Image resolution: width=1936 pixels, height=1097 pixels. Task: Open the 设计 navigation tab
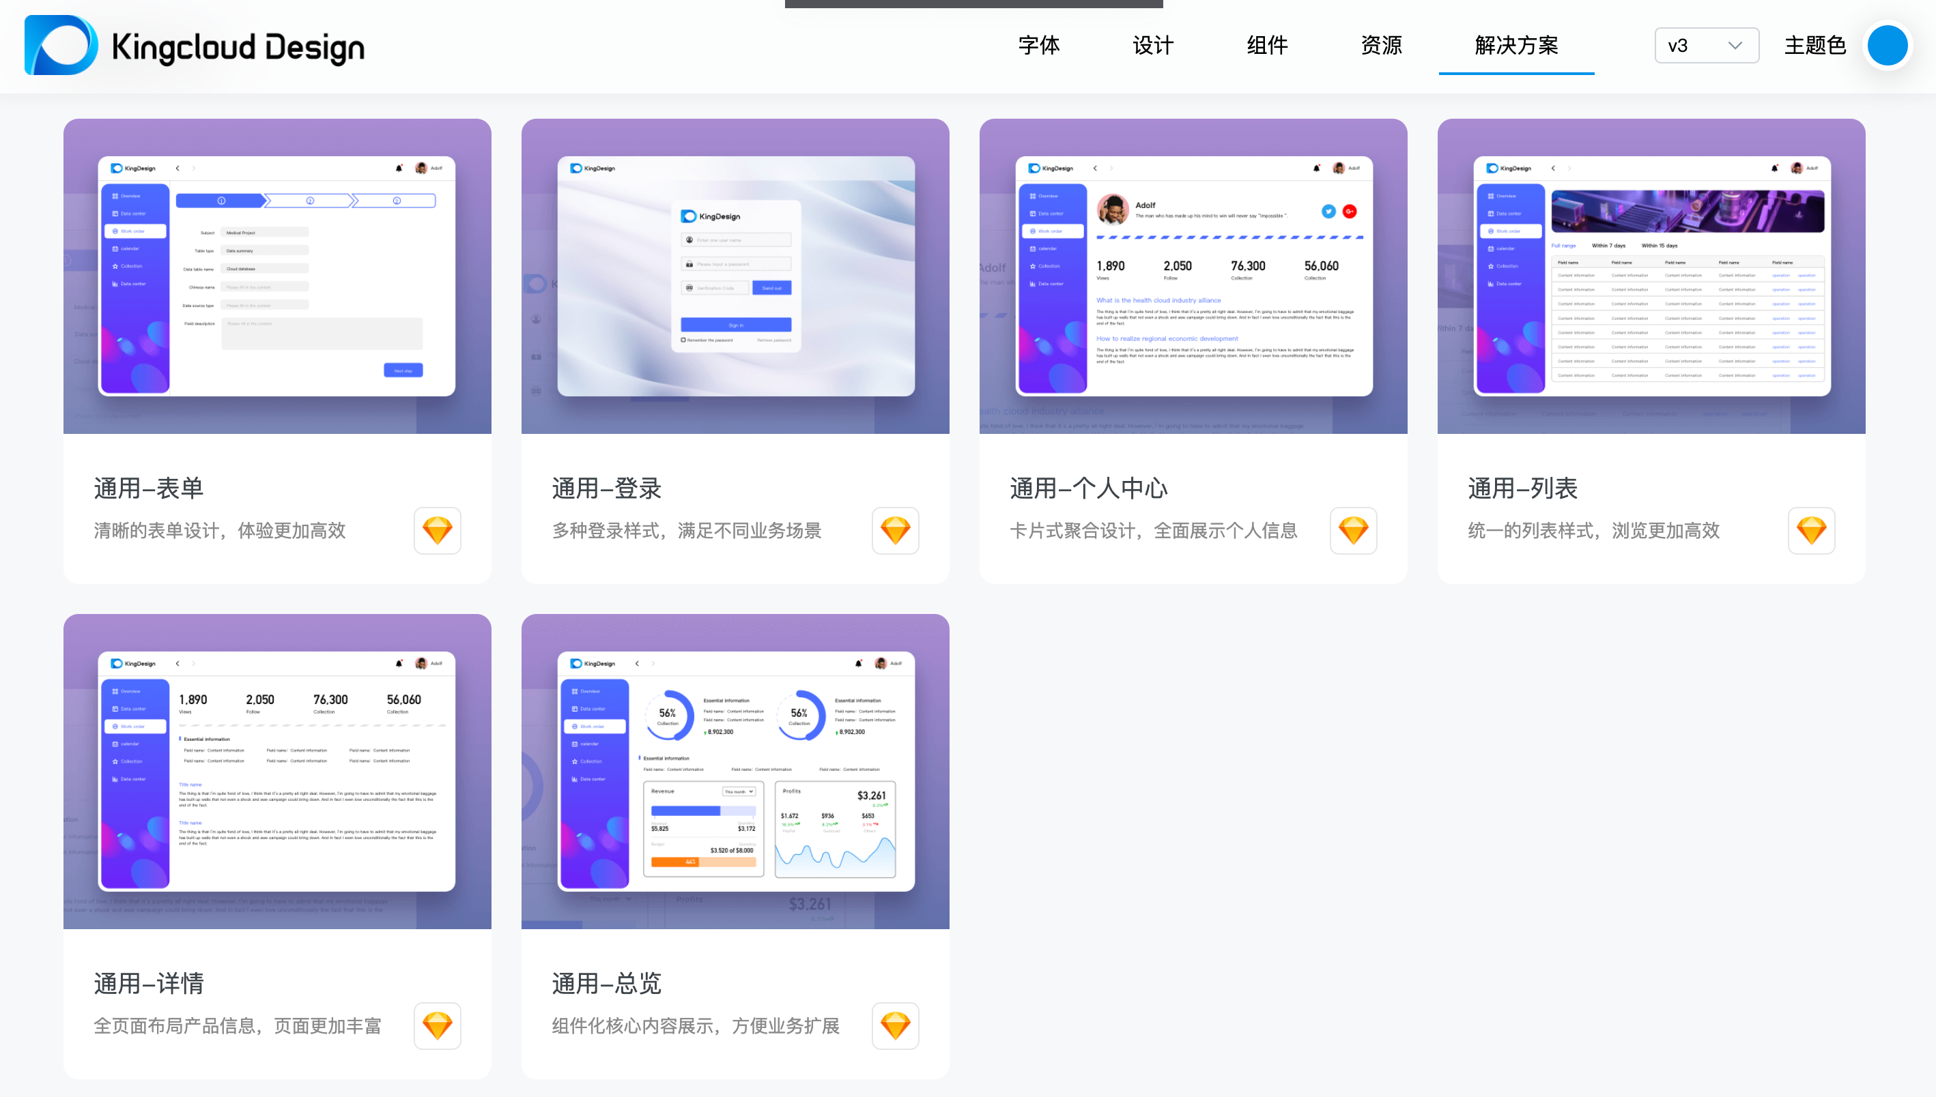pyautogui.click(x=1153, y=46)
